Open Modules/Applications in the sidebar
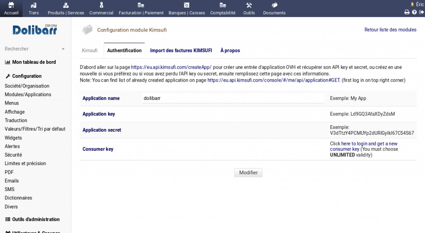The height and width of the screenshot is (233, 425). [28, 95]
